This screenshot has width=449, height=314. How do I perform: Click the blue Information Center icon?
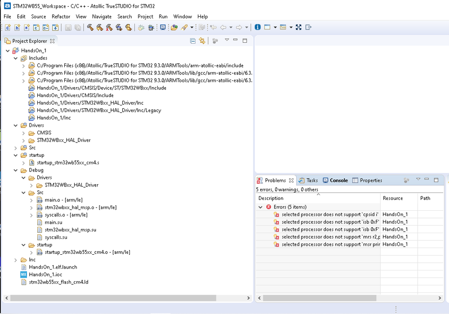click(x=258, y=27)
